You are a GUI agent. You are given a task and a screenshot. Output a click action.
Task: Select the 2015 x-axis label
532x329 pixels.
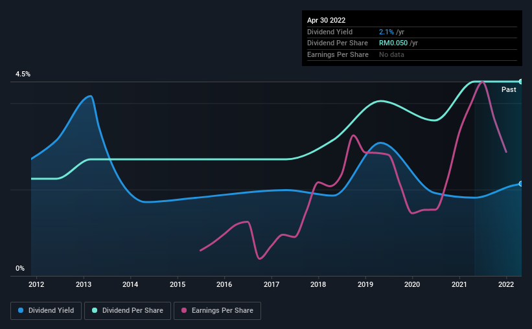[x=178, y=284]
